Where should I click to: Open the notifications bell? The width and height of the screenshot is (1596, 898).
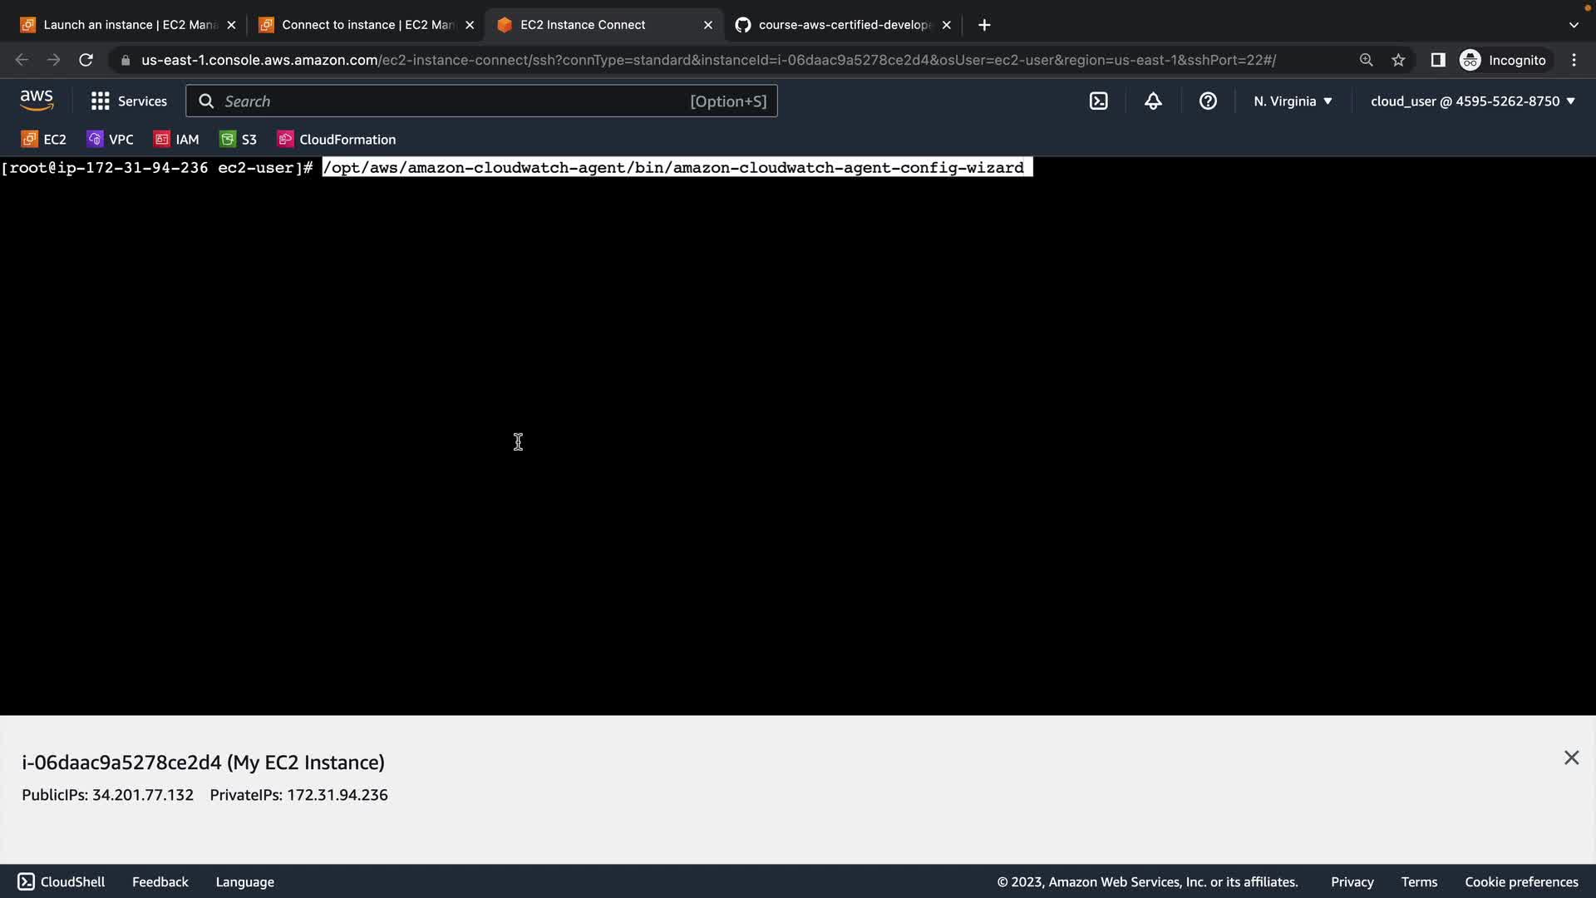(x=1153, y=101)
